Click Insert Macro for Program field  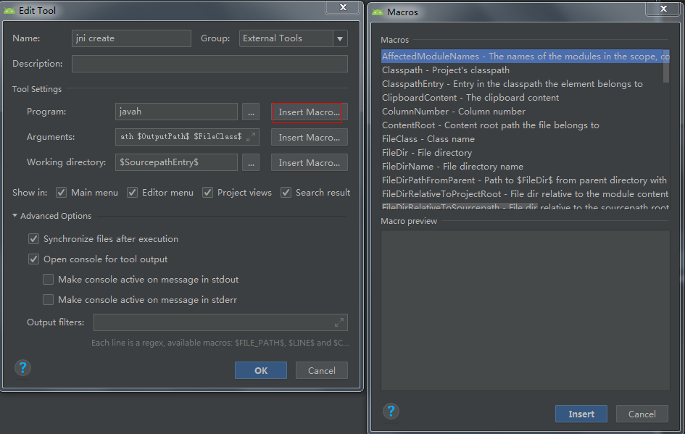point(309,112)
